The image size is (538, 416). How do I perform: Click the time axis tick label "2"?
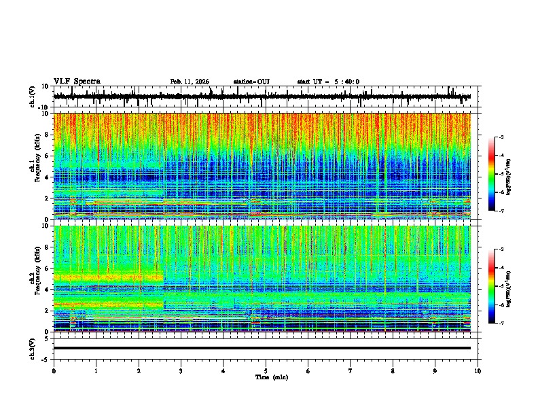tap(139, 371)
